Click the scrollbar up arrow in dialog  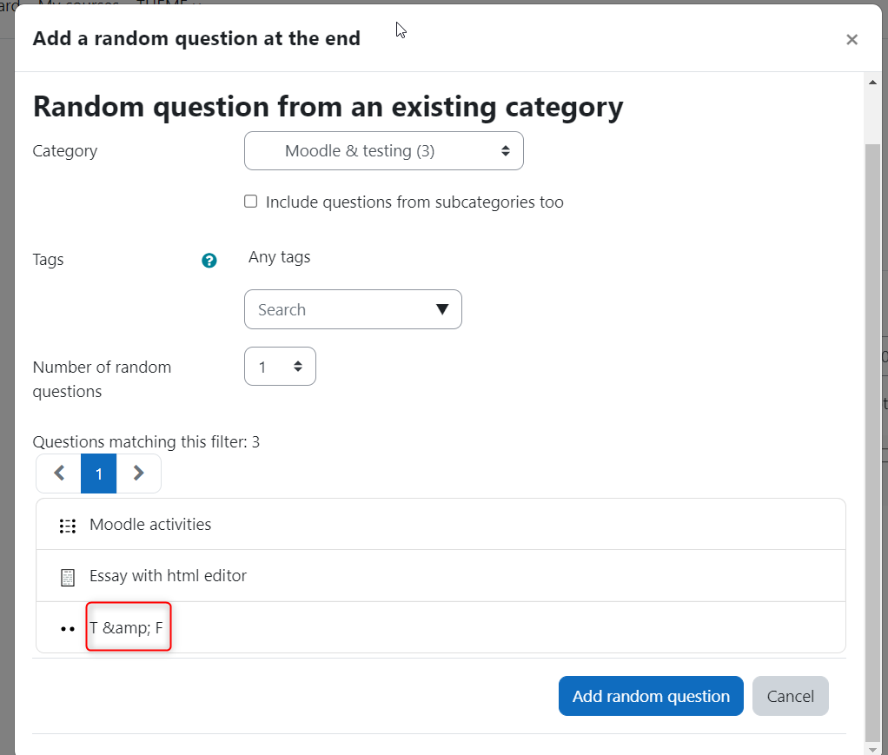point(872,83)
